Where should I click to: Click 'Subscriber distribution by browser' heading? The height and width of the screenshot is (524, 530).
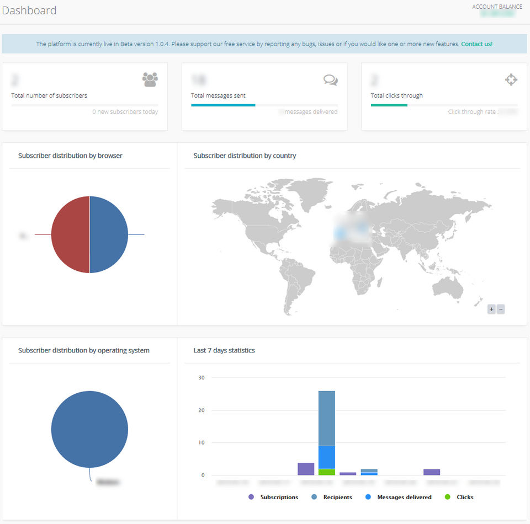click(70, 156)
